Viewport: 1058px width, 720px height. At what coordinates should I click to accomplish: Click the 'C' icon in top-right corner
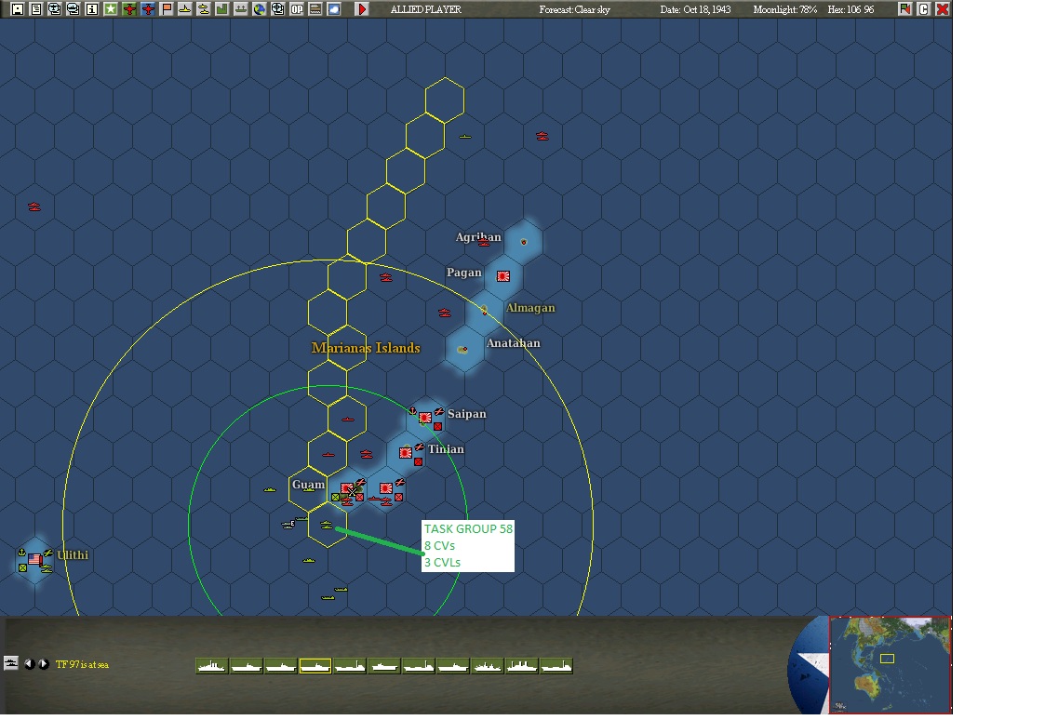pyautogui.click(x=924, y=9)
